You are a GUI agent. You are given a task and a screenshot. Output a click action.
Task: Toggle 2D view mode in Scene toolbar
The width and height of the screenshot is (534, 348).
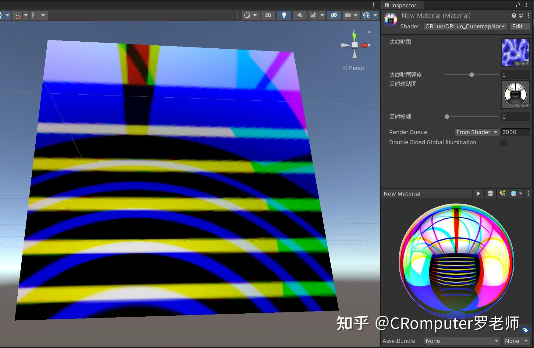[268, 15]
